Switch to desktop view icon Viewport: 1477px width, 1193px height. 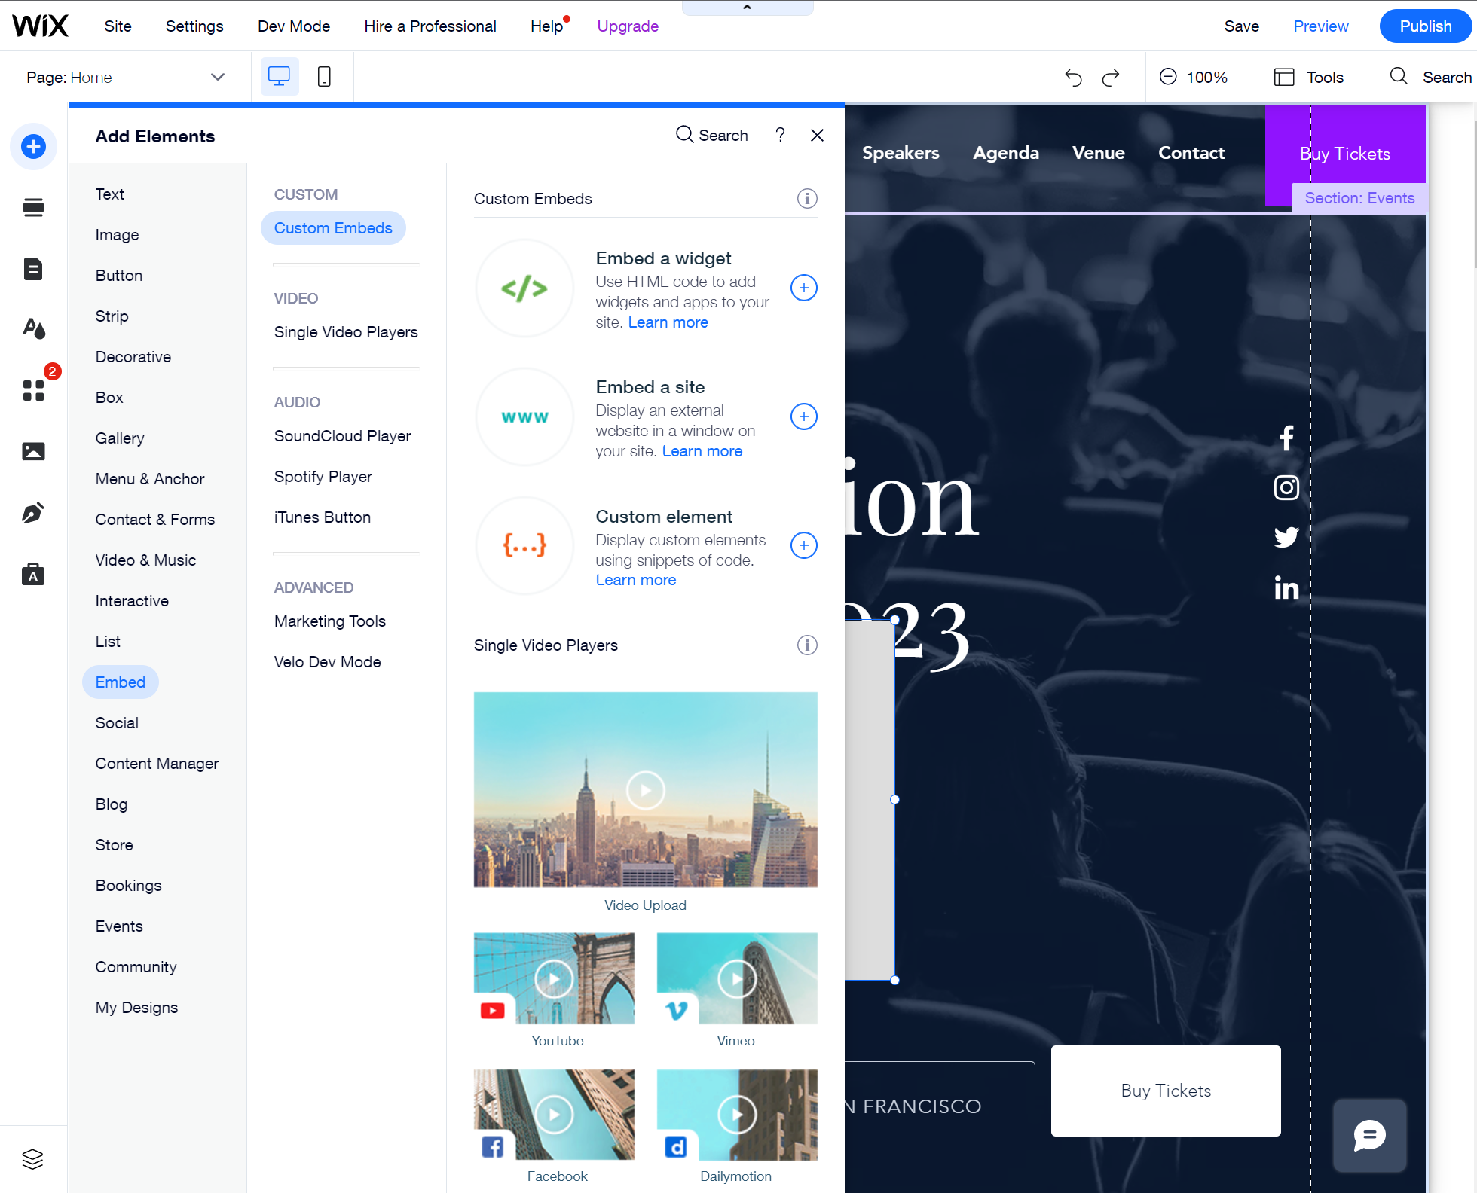(x=280, y=77)
